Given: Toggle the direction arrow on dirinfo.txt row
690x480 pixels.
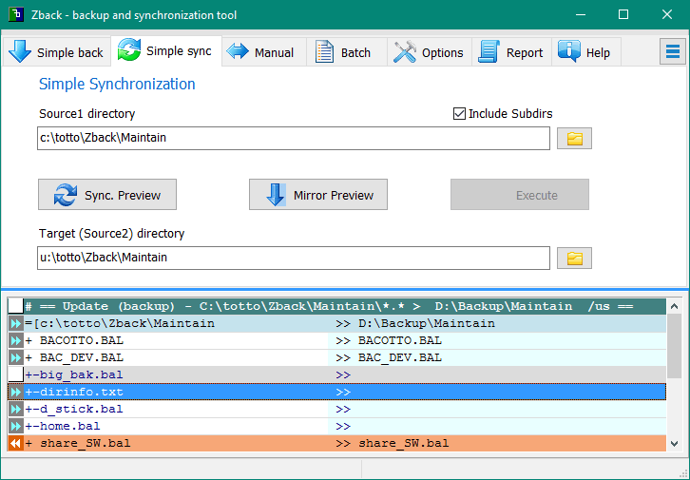Looking at the screenshot, I should [x=15, y=392].
